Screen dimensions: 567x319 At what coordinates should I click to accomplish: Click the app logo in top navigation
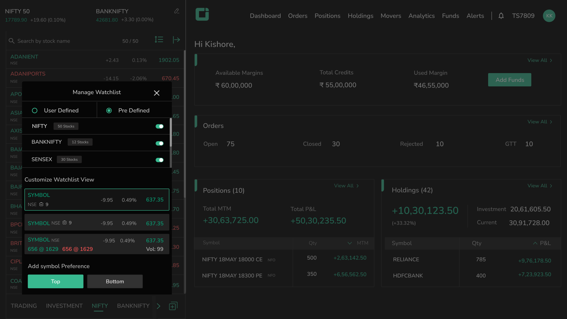(202, 14)
